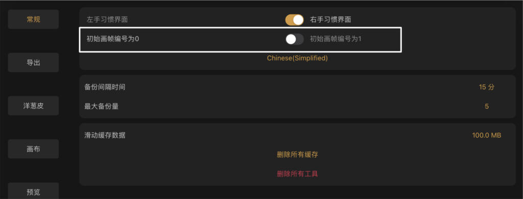Click the 右手习惯界面 label
The width and height of the screenshot is (523, 199).
tap(330, 20)
